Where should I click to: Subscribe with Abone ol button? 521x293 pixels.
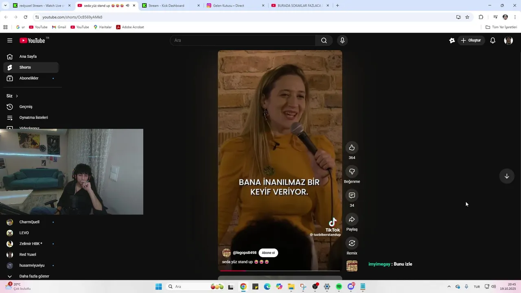pos(268,253)
